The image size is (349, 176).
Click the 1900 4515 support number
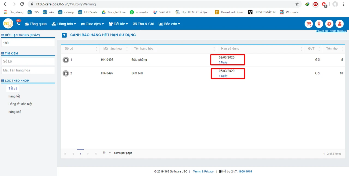(245, 171)
